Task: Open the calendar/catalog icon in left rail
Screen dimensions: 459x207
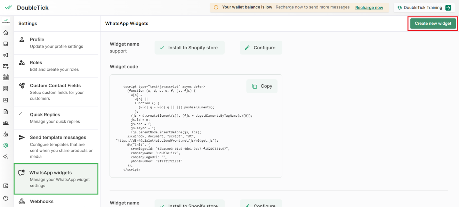Action: 6,77
